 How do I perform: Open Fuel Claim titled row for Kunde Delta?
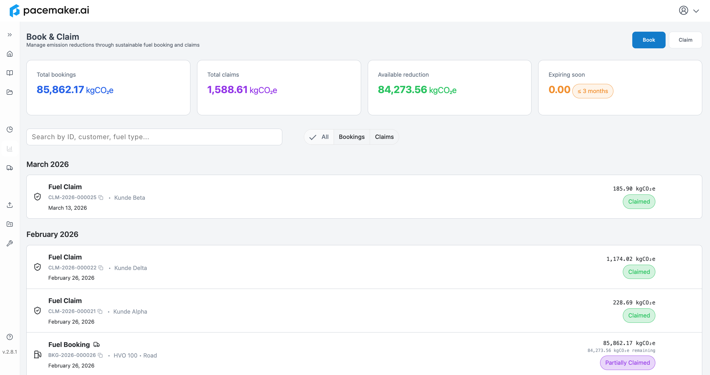click(x=65, y=257)
